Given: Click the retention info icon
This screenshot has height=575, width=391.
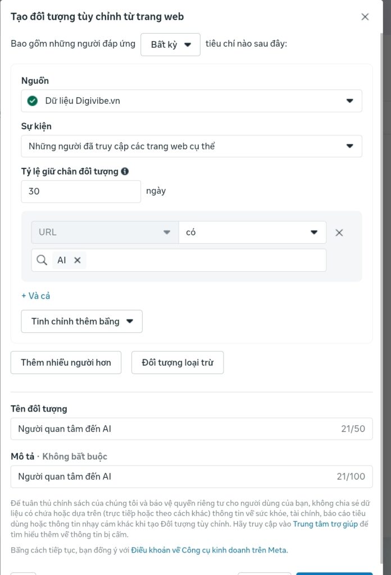Looking at the screenshot, I should 125,171.
